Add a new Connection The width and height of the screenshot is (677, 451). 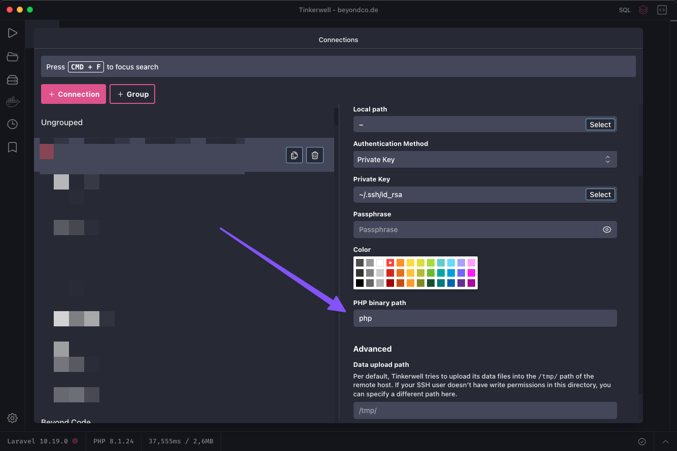point(74,94)
